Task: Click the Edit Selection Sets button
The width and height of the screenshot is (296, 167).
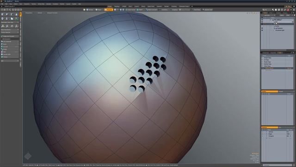Action: pos(10,36)
